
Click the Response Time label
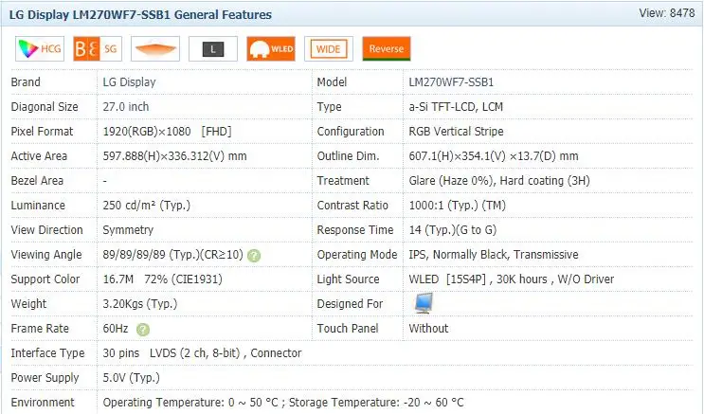pyautogui.click(x=355, y=230)
